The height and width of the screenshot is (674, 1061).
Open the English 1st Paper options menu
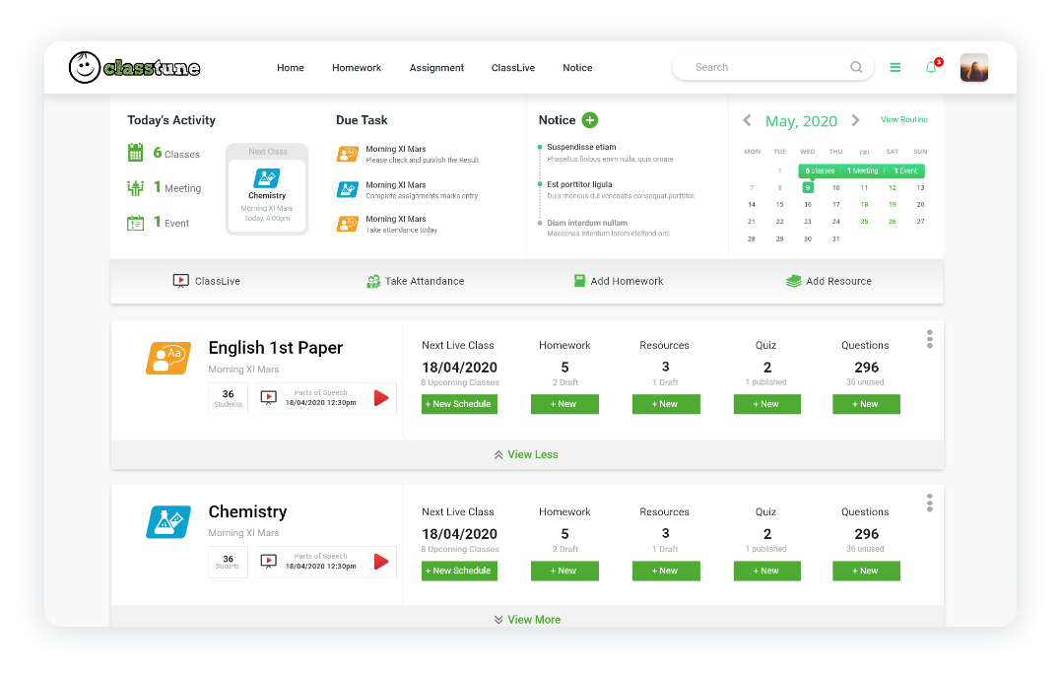(x=929, y=339)
